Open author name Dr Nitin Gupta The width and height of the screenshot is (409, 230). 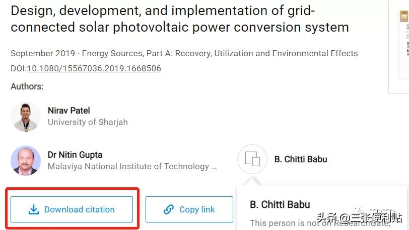(75, 155)
